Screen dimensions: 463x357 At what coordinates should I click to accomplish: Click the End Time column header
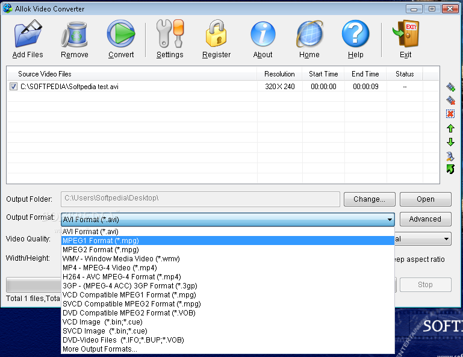(365, 74)
